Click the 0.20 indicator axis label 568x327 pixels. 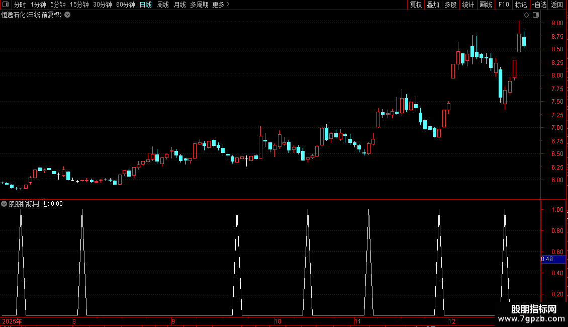(x=557, y=294)
